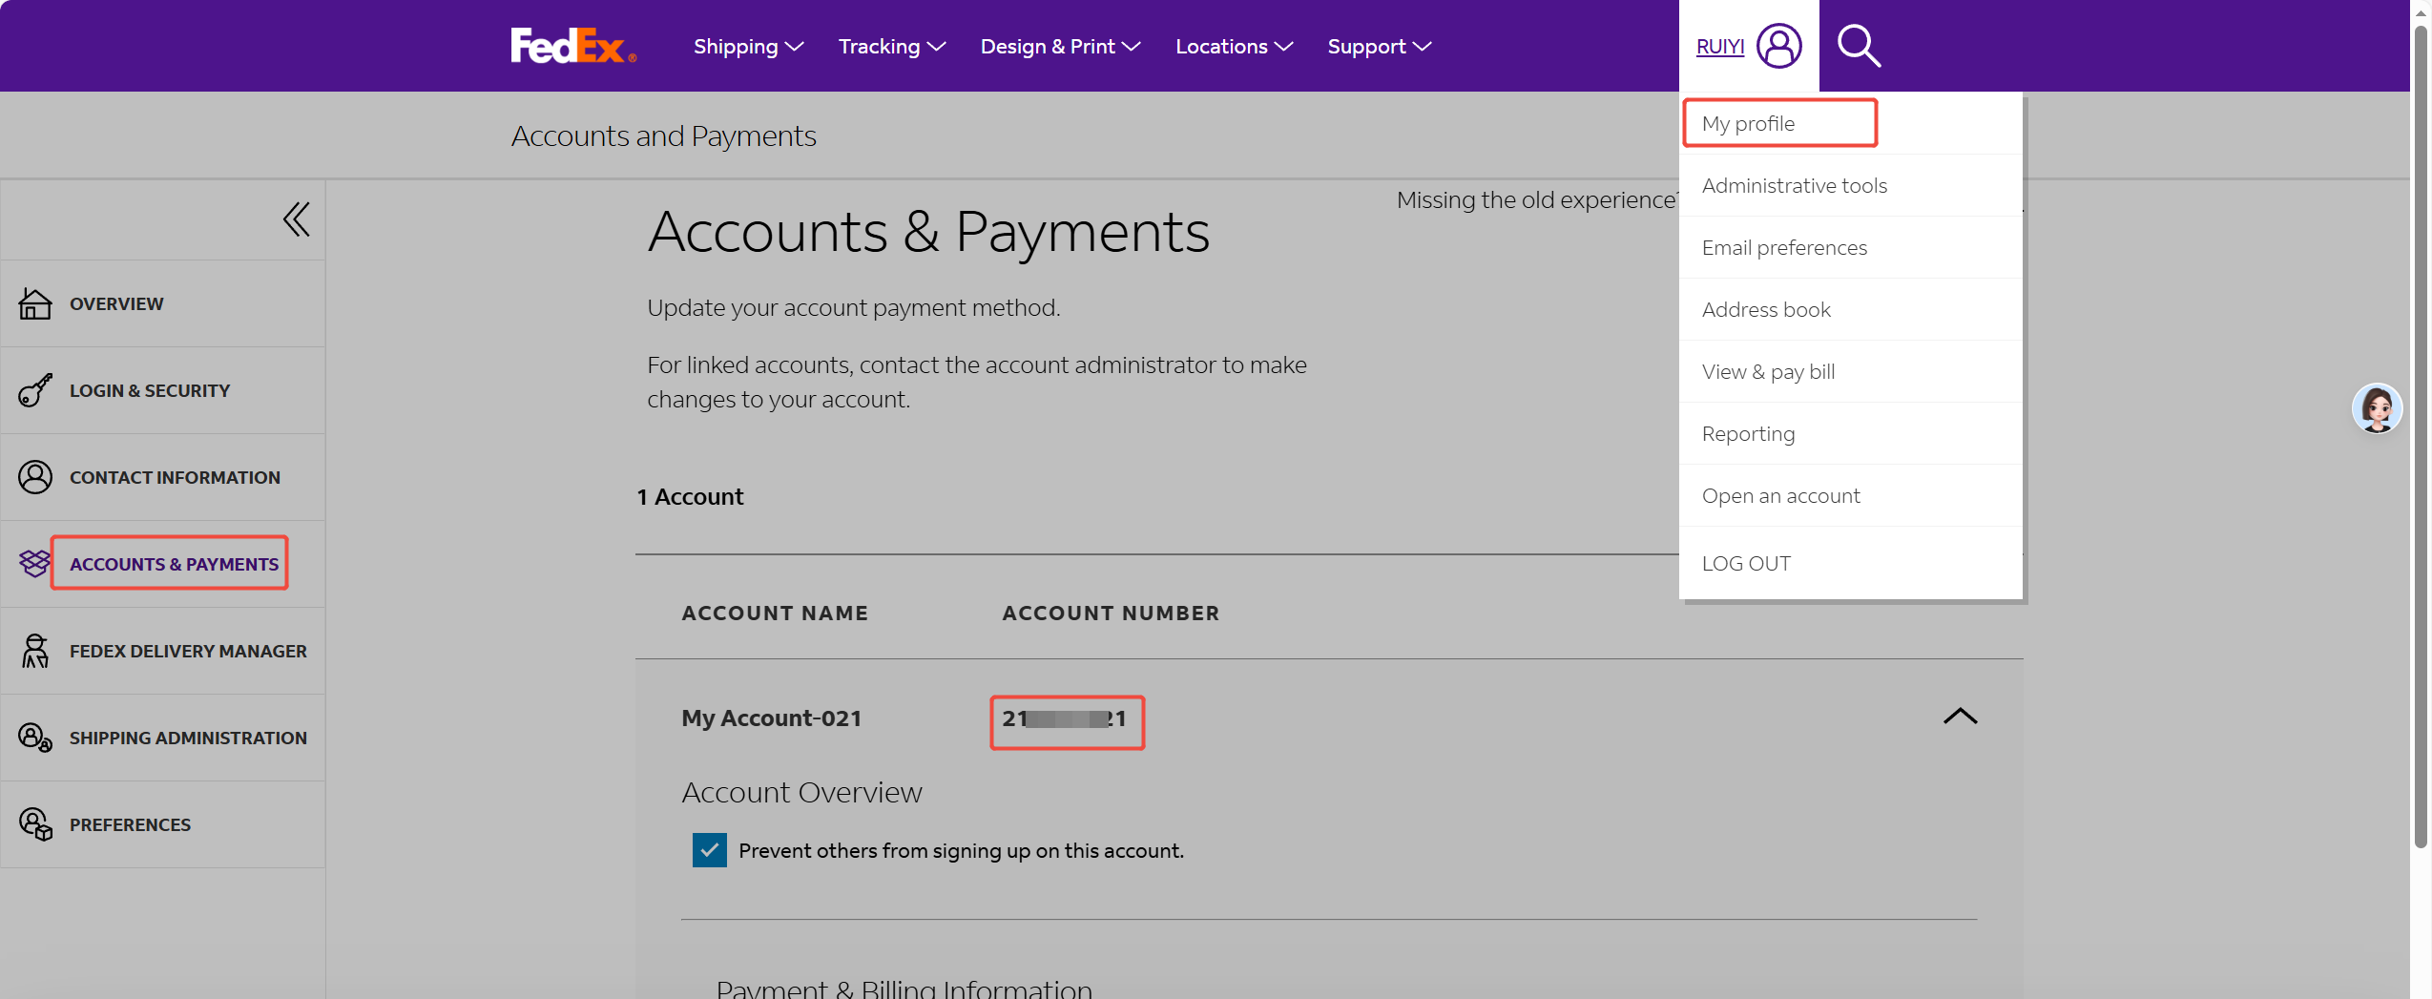Open the virtual assistant chat avatar
Screen dimensions: 2432x999
click(x=2376, y=409)
